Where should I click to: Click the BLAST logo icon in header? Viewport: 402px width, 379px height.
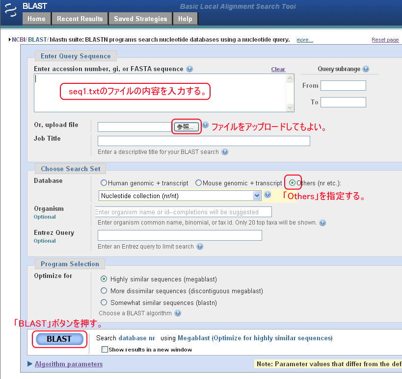pyautogui.click(x=10, y=10)
